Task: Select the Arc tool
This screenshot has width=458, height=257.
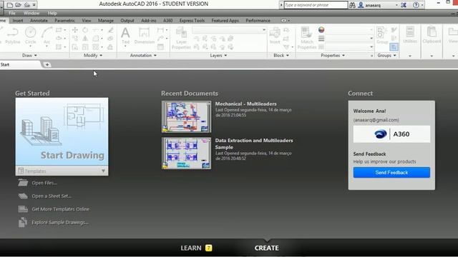Action: point(47,36)
